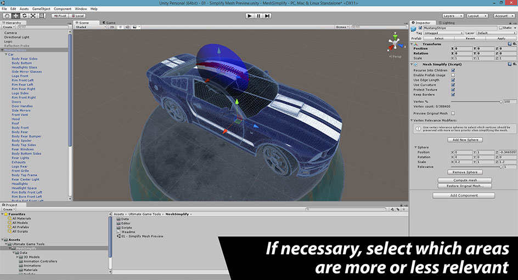Open Transform component help icon
Image resolution: width=518 pixels, height=280 pixels.
509,44
